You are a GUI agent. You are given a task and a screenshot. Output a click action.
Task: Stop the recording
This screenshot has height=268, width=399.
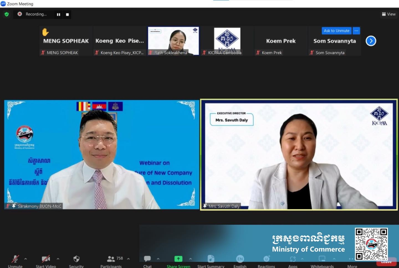(67, 14)
